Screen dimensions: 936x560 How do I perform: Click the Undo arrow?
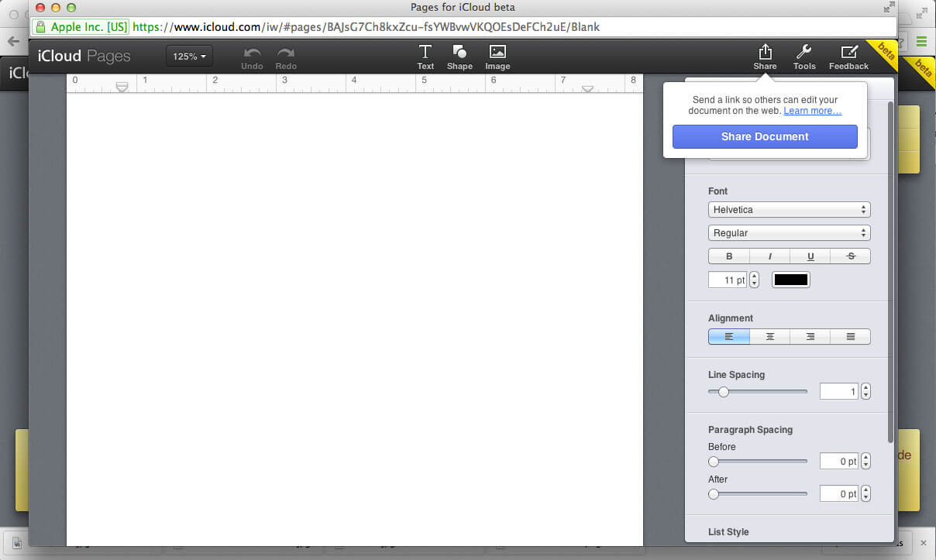click(252, 53)
